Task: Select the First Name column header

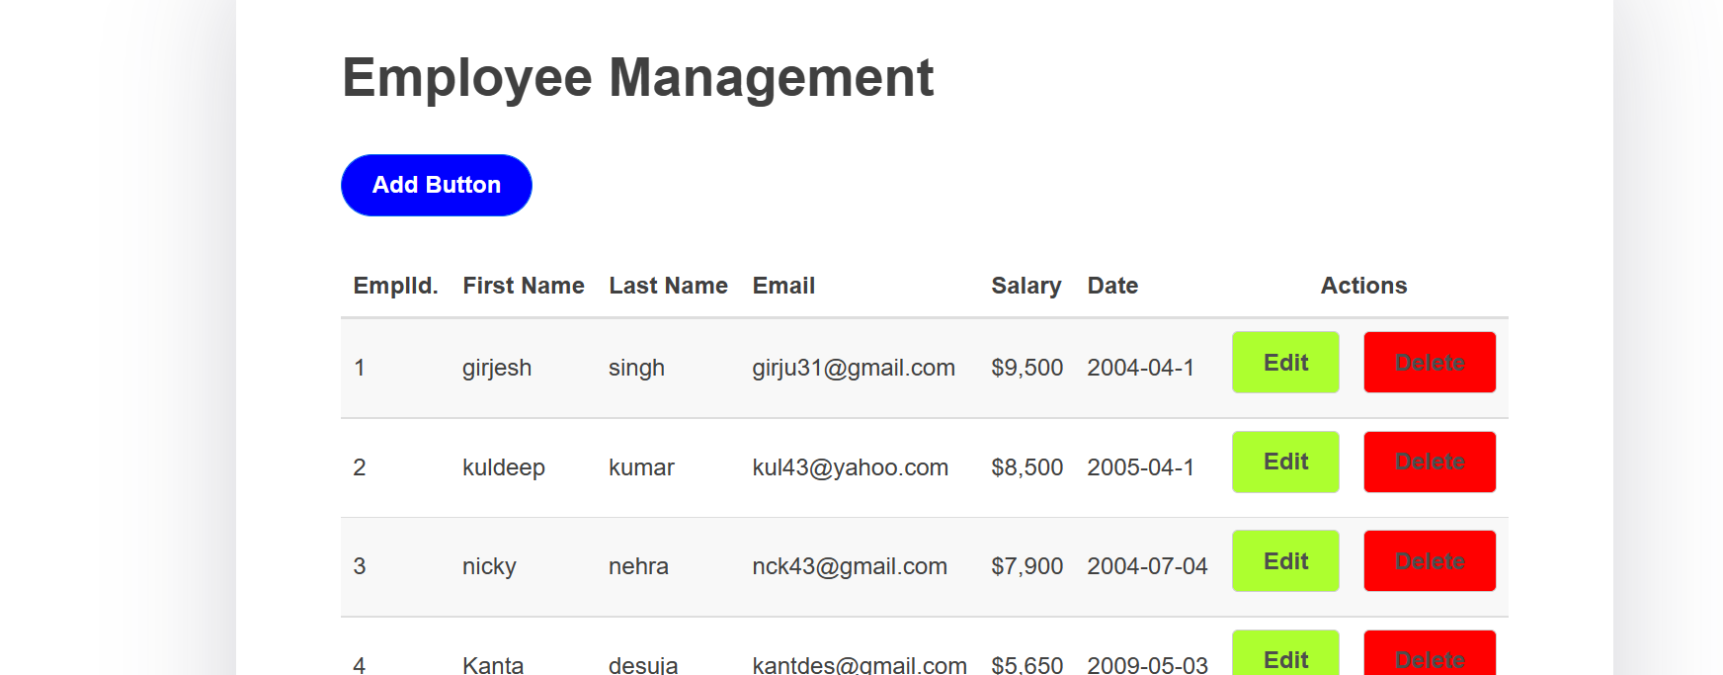Action: tap(524, 286)
